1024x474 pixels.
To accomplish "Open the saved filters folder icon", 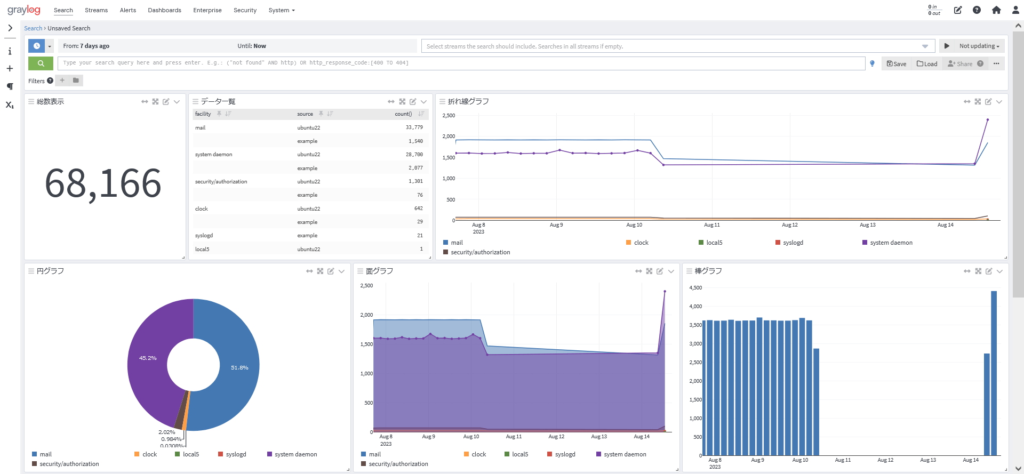I will tap(76, 81).
